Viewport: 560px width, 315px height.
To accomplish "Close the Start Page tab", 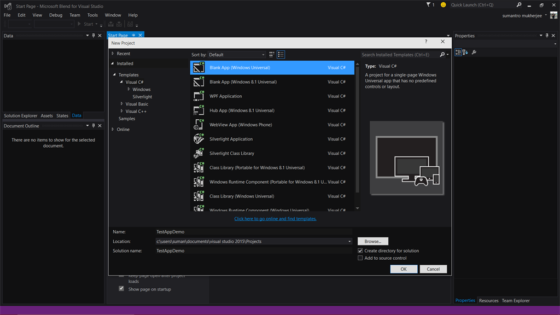I will tap(141, 36).
